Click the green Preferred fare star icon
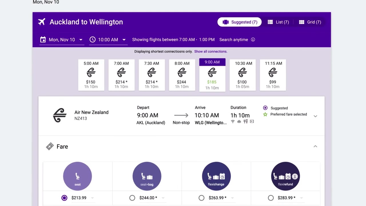Image resolution: width=366 pixels, height=206 pixels. (x=265, y=114)
